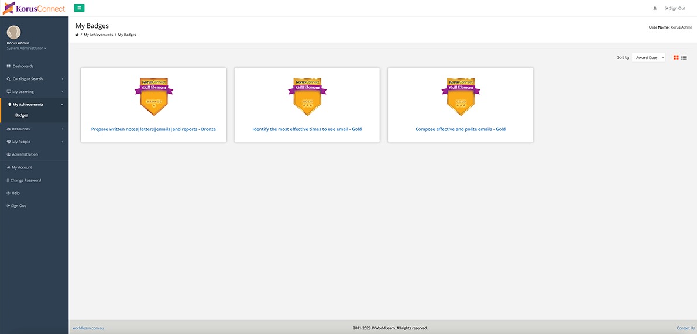Click the Help question icon
The width and height of the screenshot is (697, 334).
(x=8, y=193)
